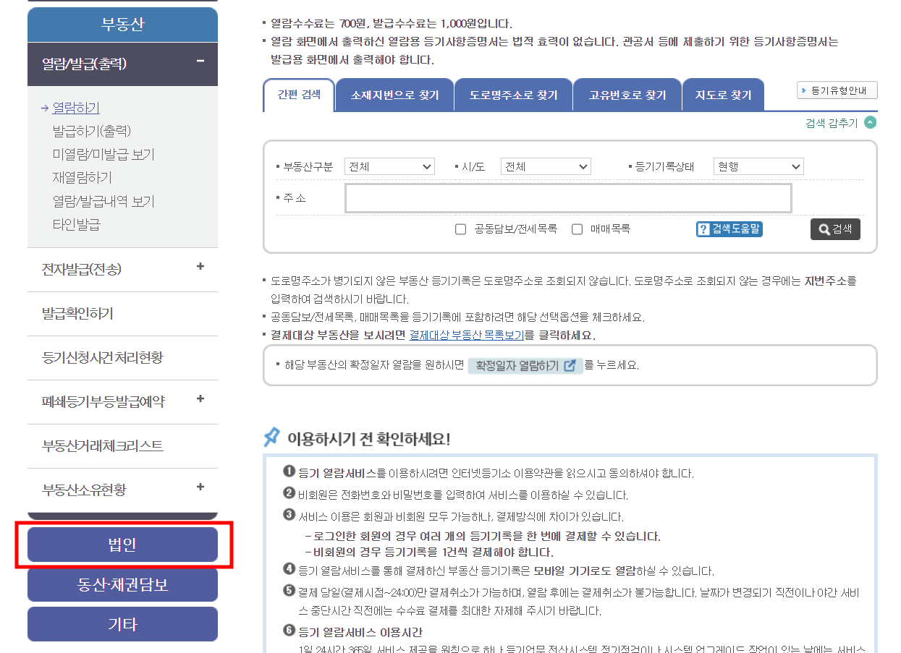Open the 부동산구분 dropdown showing 전체
The height and width of the screenshot is (653, 901).
[389, 166]
